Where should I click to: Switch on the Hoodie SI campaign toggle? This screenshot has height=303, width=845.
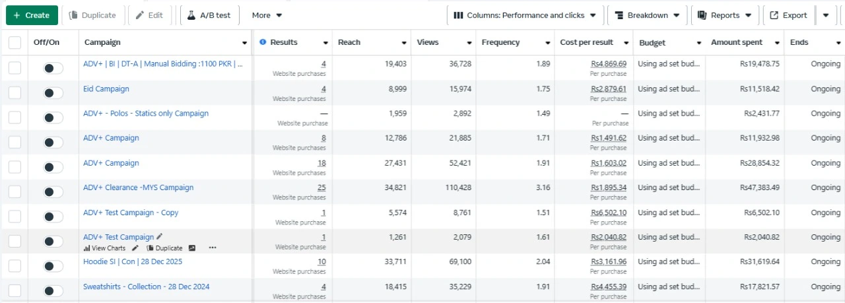click(53, 266)
